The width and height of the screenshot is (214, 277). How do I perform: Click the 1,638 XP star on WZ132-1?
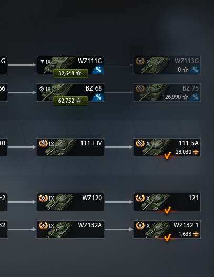196,234
